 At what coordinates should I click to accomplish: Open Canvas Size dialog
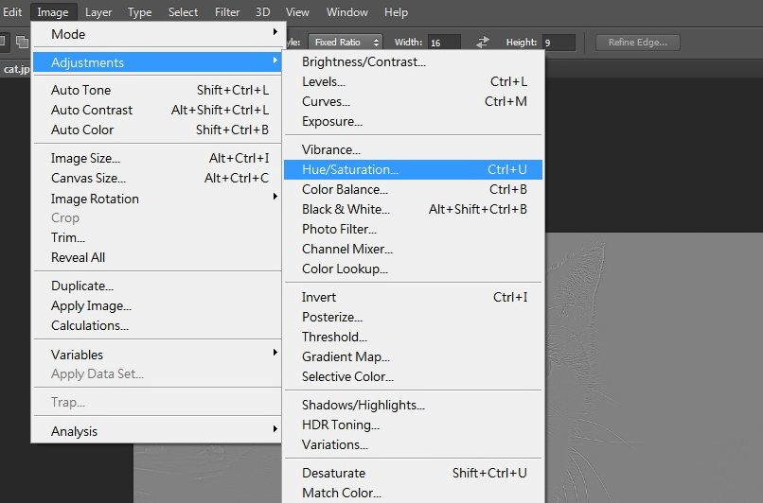pos(157,178)
